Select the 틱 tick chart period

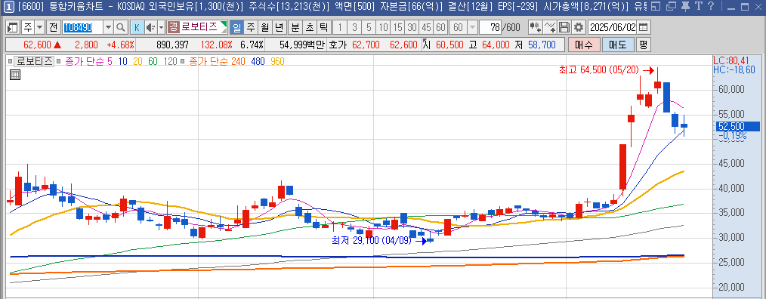click(x=323, y=27)
